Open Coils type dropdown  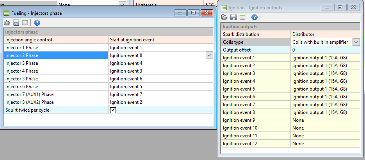pos(356,42)
